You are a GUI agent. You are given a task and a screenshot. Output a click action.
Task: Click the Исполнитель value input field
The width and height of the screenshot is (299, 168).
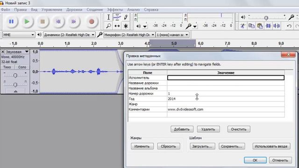[x=226, y=78]
